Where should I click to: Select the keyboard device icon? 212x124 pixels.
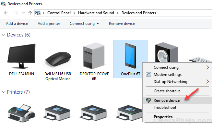(x=200, y=60)
